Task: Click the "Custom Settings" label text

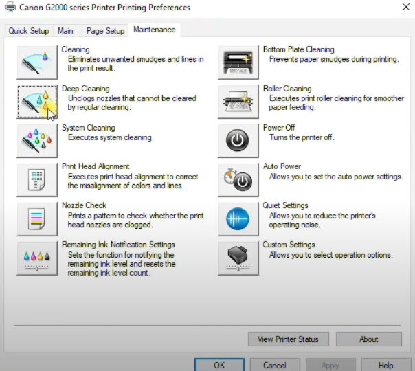Action: 289,245
